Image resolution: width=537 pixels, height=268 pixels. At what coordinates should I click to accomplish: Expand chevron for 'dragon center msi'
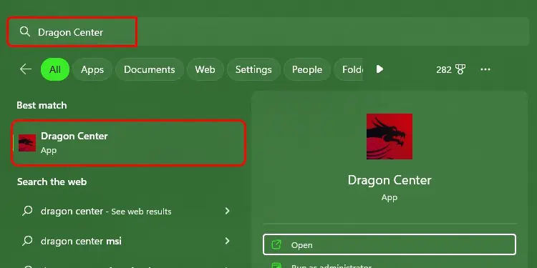(228, 241)
